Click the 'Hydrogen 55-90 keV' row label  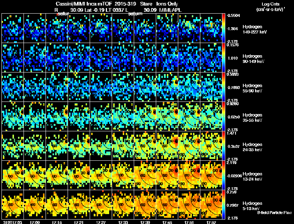[x=252, y=88]
